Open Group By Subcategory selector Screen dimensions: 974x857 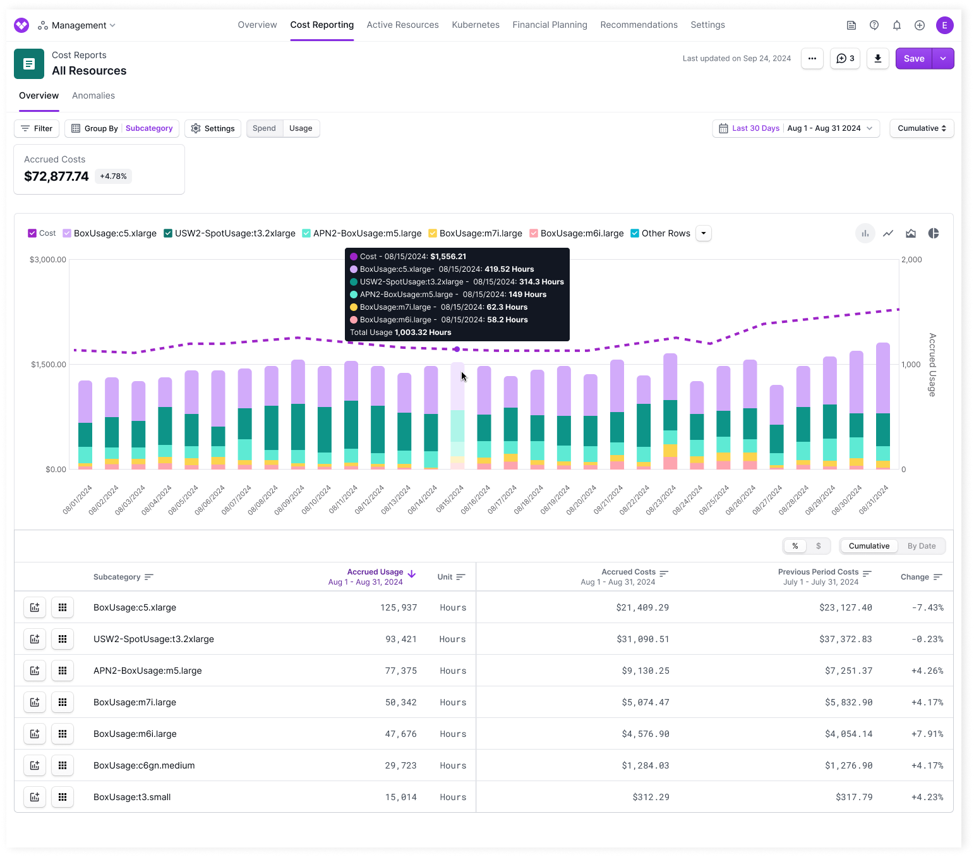tap(122, 128)
